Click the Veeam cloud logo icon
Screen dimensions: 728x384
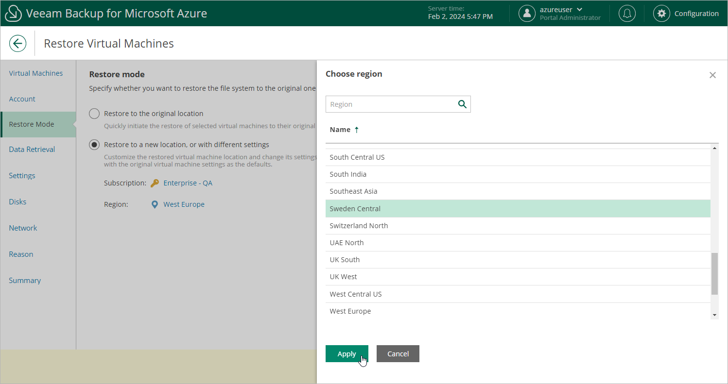[x=14, y=14]
